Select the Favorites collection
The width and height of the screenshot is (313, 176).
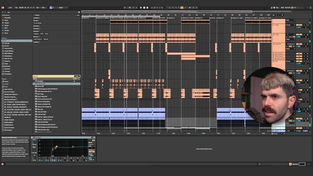7,18
